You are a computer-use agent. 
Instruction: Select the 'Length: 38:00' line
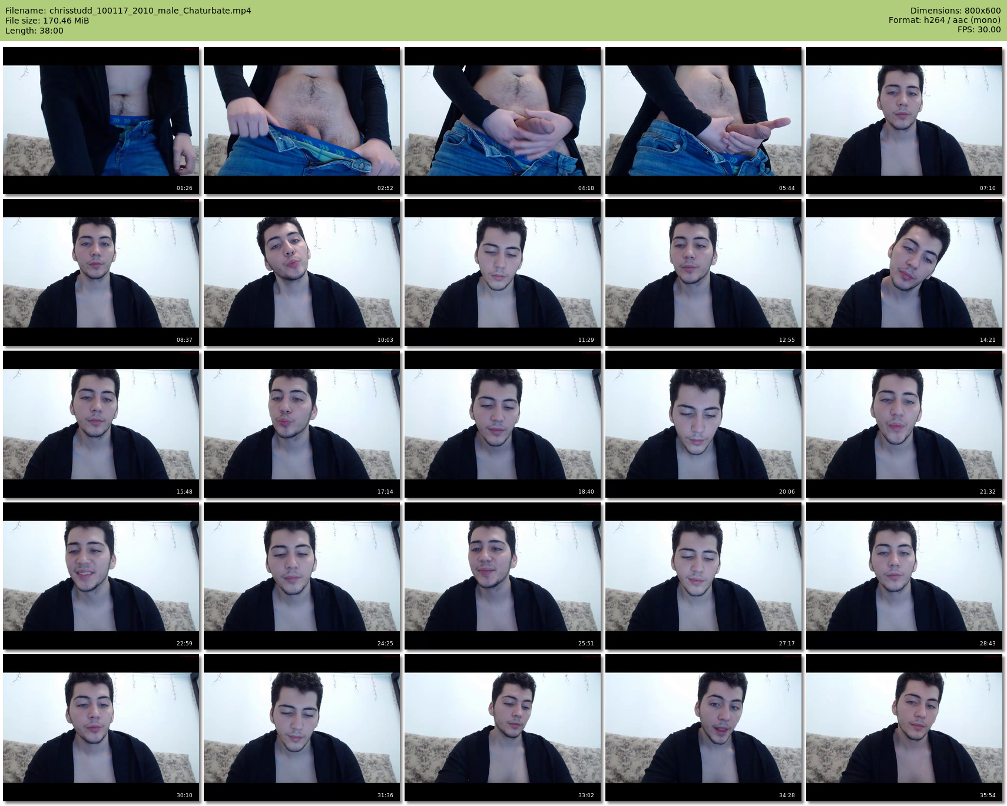[x=34, y=31]
